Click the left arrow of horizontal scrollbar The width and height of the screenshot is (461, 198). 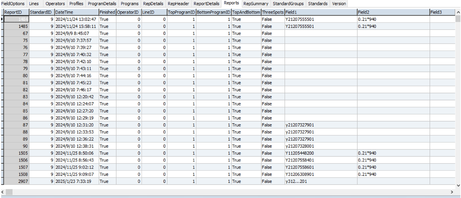pos(3,192)
